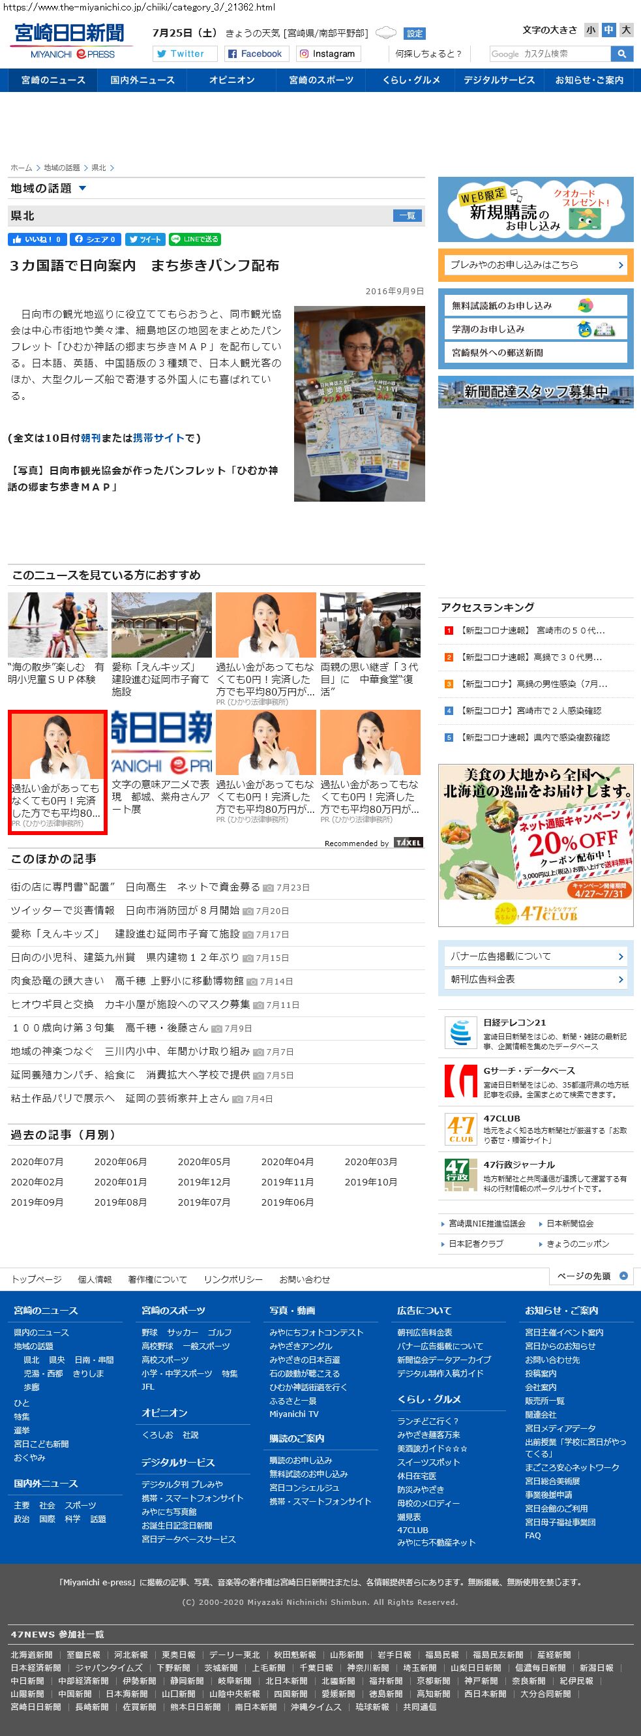Click the weather 設定 button

(415, 34)
